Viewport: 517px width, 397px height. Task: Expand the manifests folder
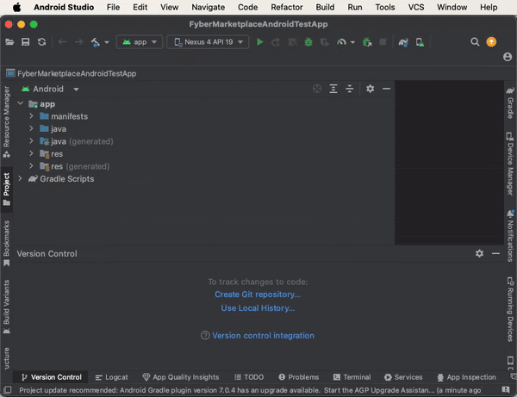tap(31, 116)
